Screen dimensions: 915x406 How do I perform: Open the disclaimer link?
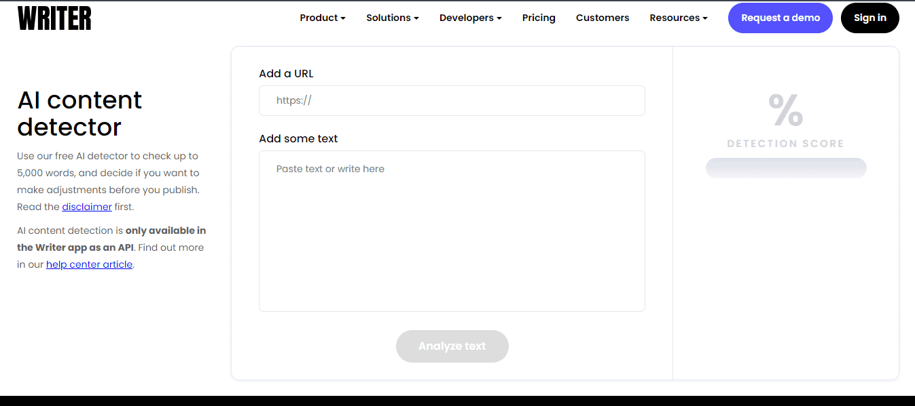tap(87, 207)
